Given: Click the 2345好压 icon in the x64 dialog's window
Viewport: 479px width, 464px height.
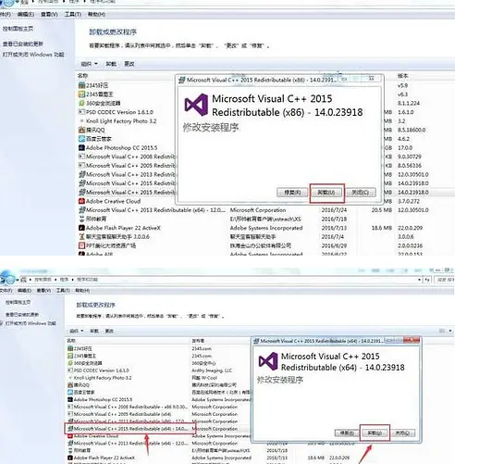Looking at the screenshot, I should coord(70,348).
